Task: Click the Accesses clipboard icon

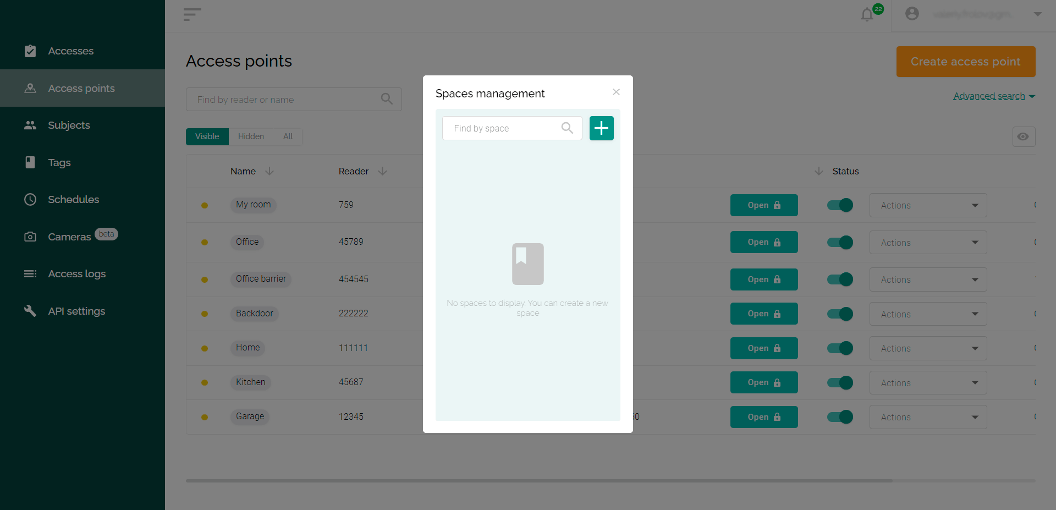Action: pos(30,51)
